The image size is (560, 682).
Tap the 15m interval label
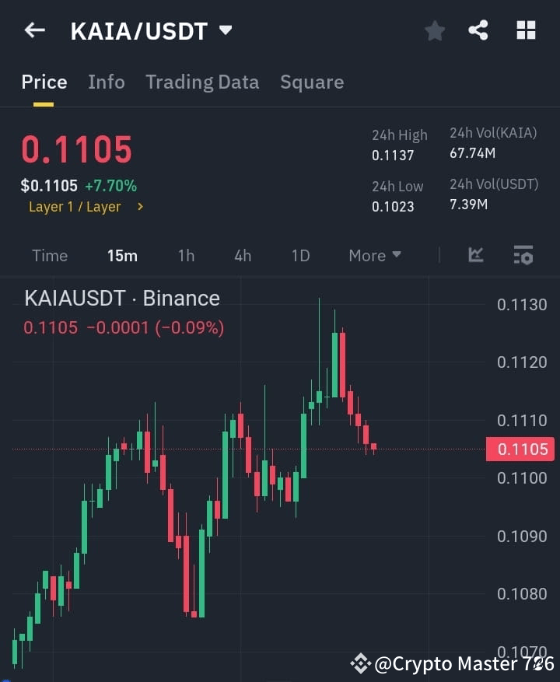click(122, 255)
